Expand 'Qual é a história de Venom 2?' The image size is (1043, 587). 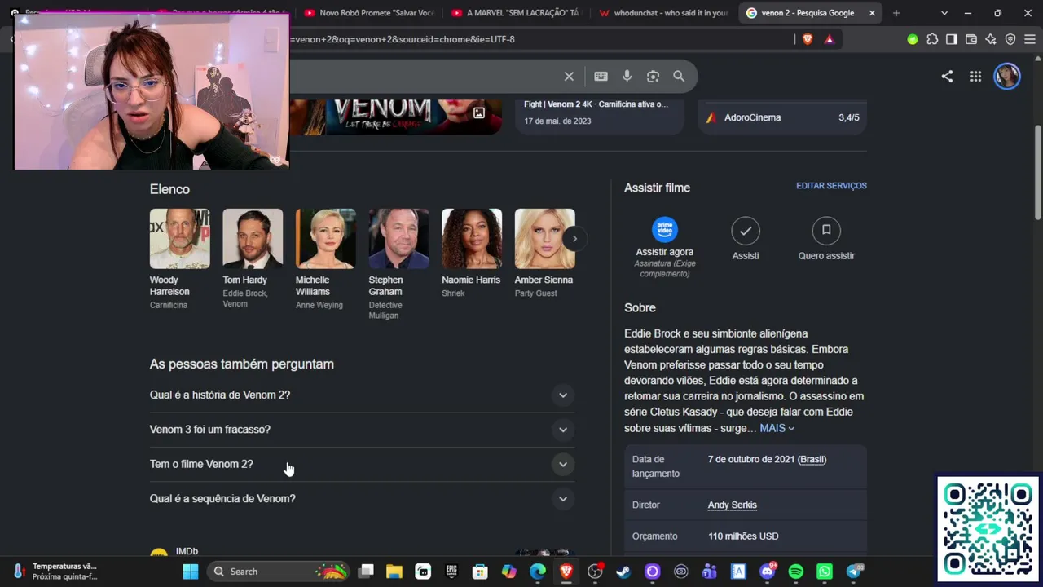tap(362, 395)
